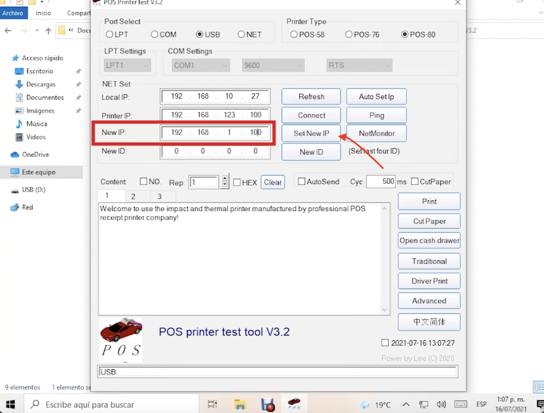The width and height of the screenshot is (544, 413).
Task: Enable the CutPaper checkbox
Action: [x=415, y=181]
